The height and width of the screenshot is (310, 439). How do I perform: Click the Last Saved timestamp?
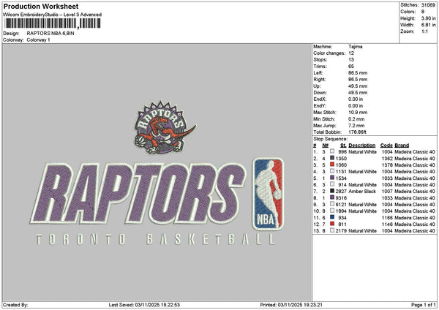144,305
